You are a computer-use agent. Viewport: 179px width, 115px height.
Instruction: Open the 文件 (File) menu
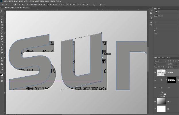5,1
